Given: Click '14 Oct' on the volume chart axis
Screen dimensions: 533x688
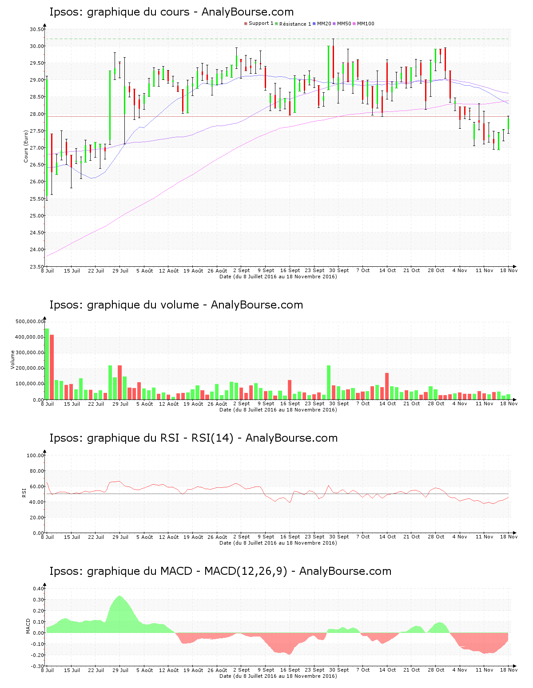Looking at the screenshot, I should coord(387,403).
